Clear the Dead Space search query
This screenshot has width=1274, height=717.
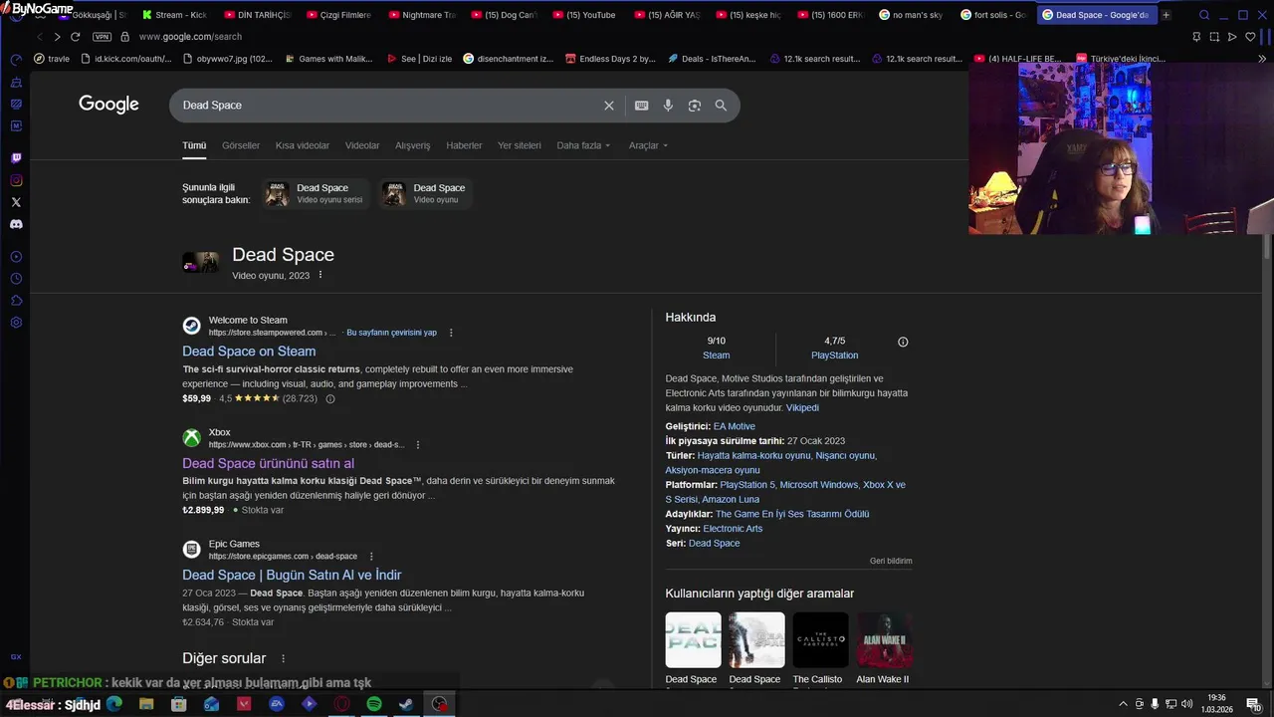coord(609,106)
